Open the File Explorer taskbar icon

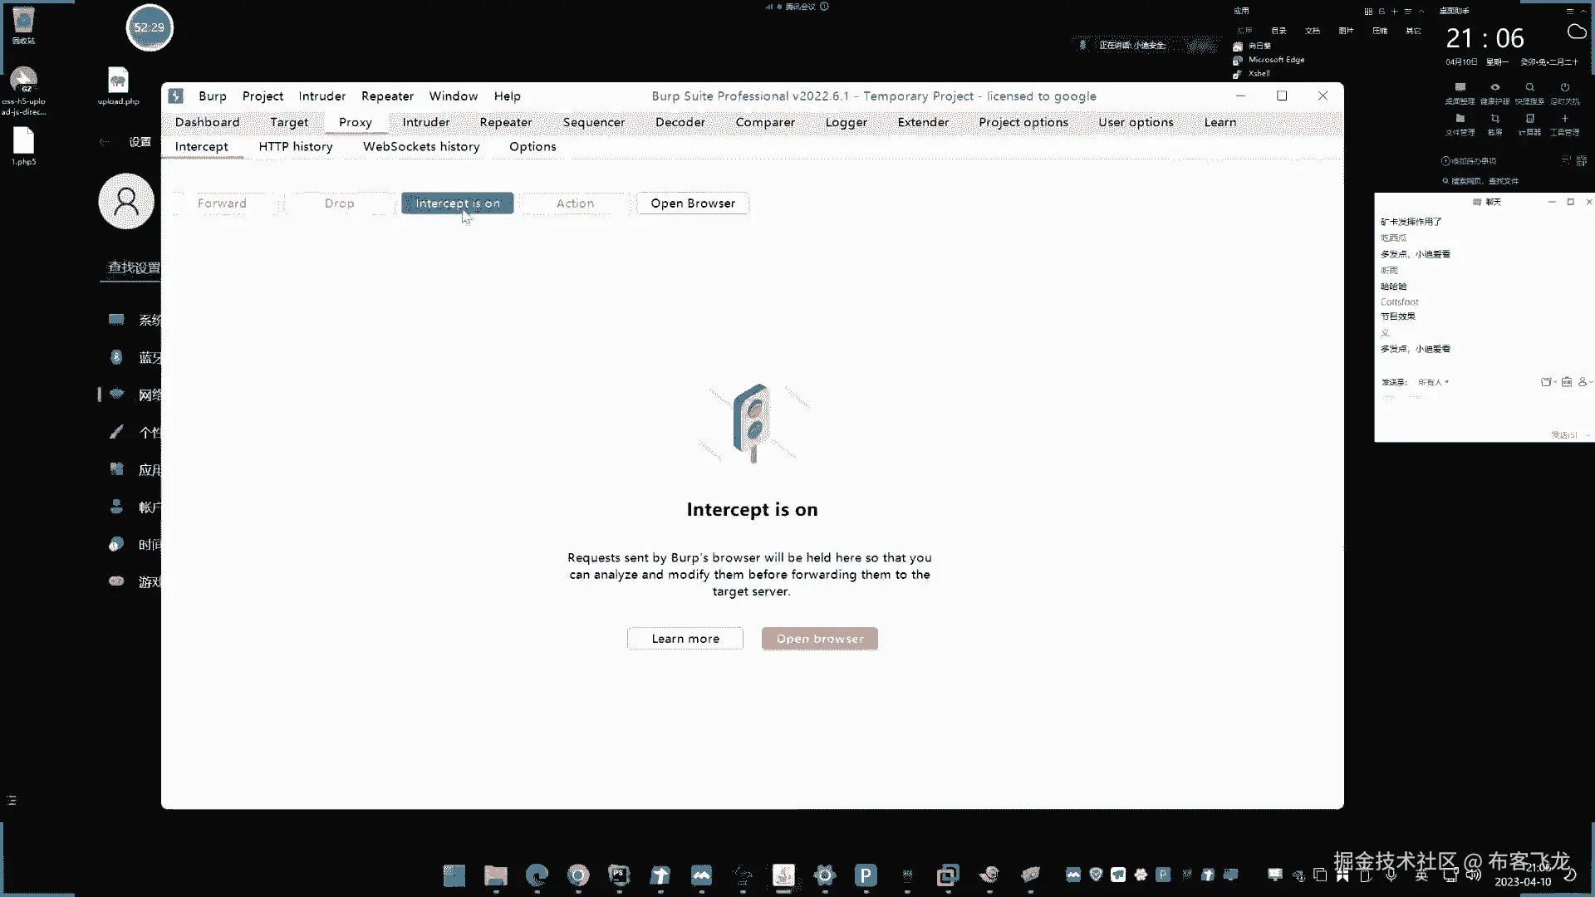pos(496,875)
